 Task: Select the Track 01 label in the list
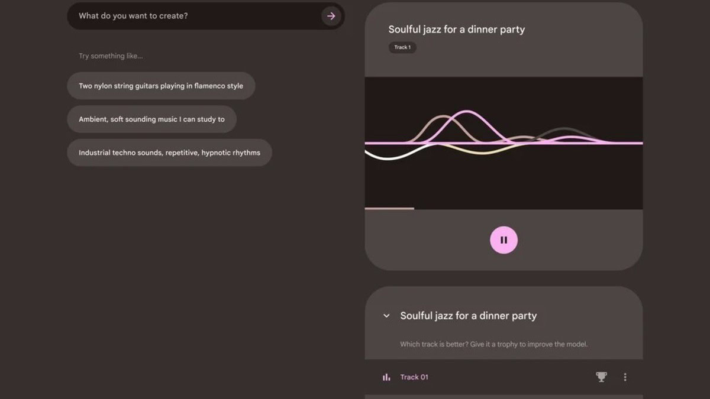414,377
